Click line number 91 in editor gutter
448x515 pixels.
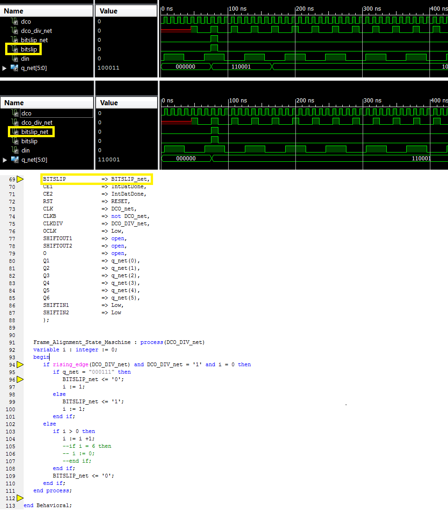[x=12, y=343]
